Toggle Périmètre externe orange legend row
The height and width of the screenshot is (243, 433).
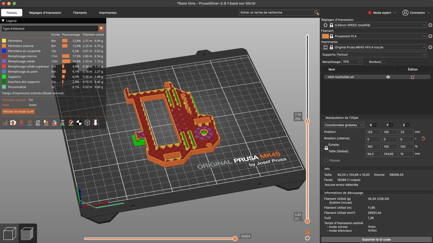pos(53,46)
